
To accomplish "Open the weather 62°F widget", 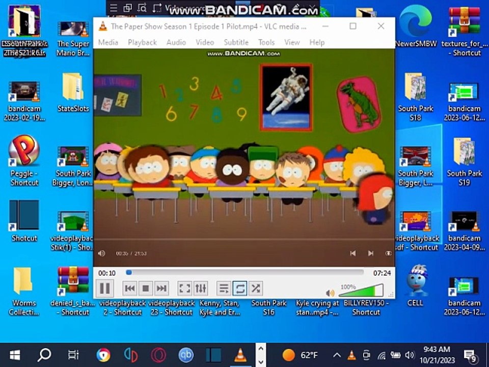I will point(300,355).
